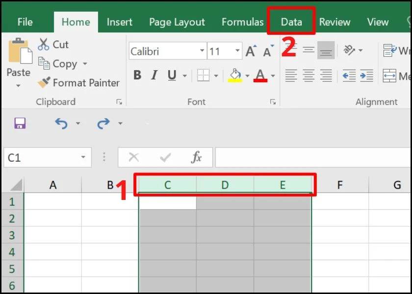Save the workbook with floppy icon
Image resolution: width=412 pixels, height=294 pixels.
(20, 123)
